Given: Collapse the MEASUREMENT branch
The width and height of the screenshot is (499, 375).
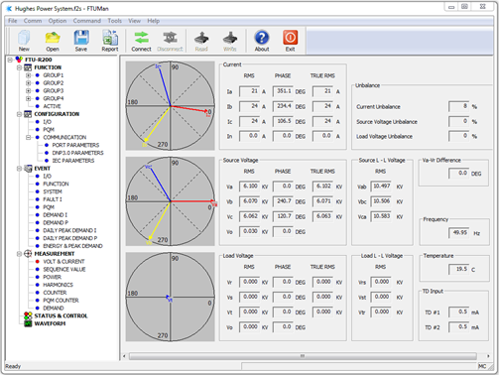Looking at the screenshot, I should coord(19,254).
